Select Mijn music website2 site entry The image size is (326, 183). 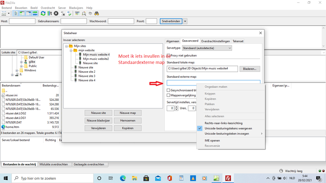[96, 59]
